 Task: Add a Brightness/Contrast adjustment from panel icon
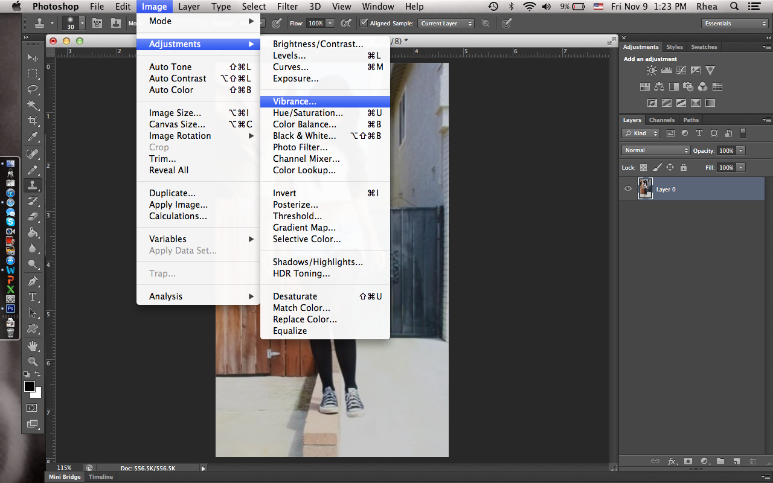[652, 71]
